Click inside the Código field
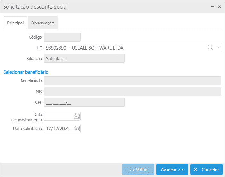 [x=62, y=37]
